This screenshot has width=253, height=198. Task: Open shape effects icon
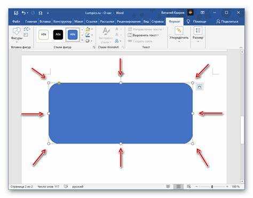coord(88,41)
